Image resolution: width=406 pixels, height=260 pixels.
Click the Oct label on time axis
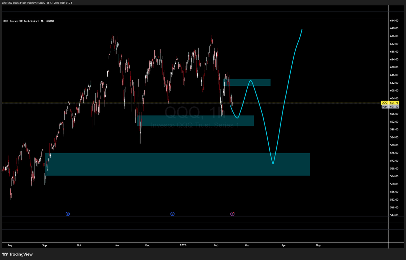[x=79, y=245]
